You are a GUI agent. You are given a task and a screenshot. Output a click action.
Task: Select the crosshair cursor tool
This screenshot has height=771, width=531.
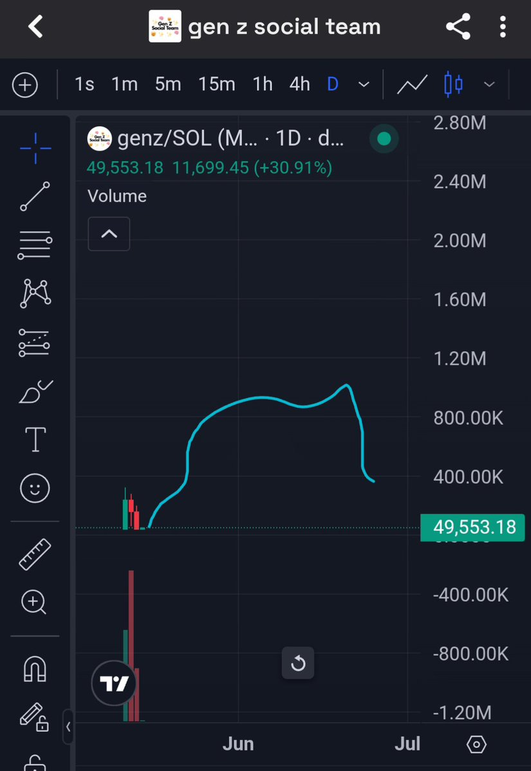35,148
